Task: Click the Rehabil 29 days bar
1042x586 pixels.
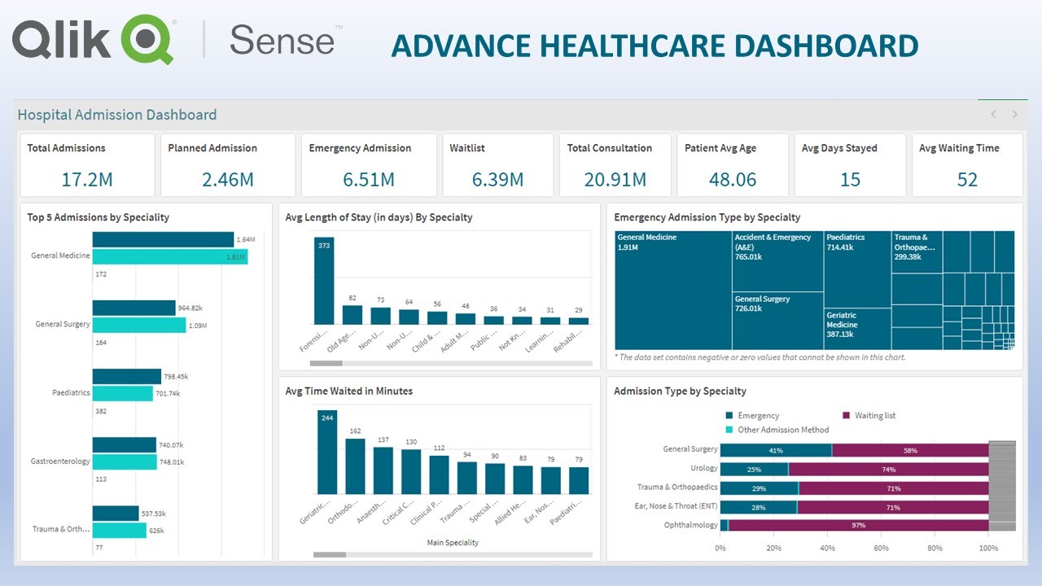Action: (x=578, y=321)
